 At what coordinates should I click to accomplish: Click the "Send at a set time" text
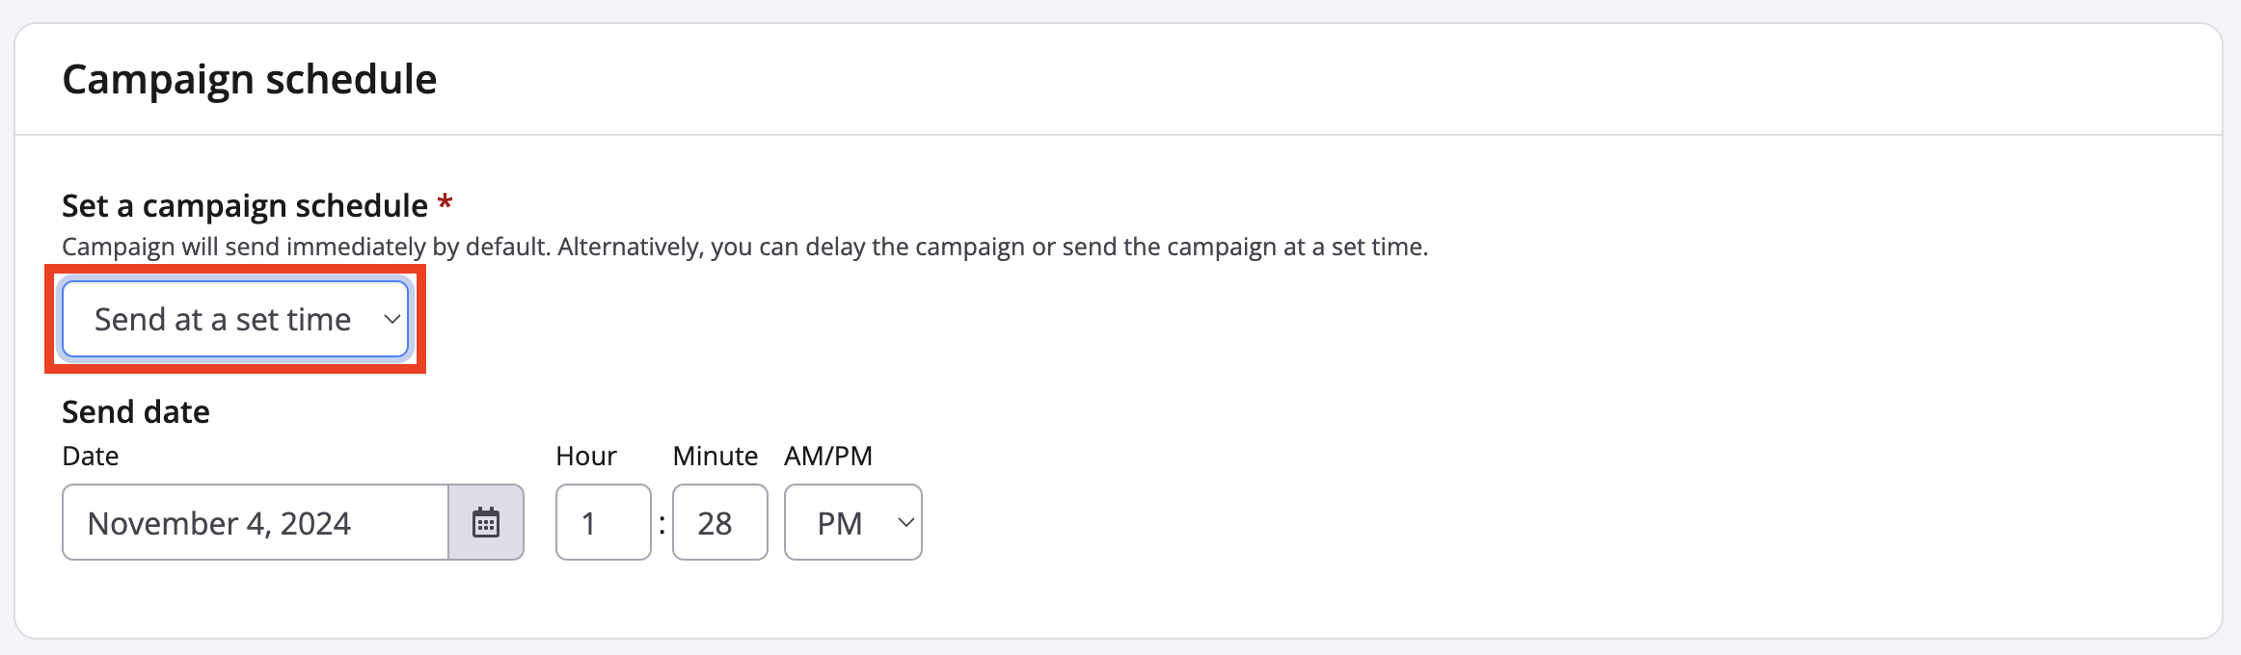click(x=223, y=320)
